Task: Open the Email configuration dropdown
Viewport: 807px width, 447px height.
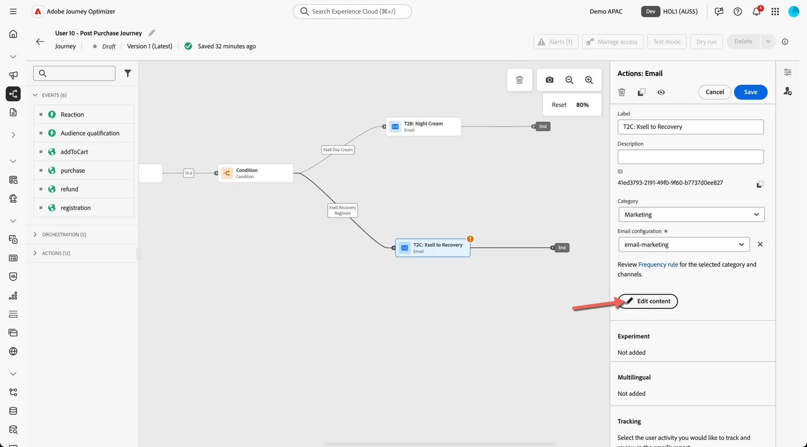Action: click(684, 244)
